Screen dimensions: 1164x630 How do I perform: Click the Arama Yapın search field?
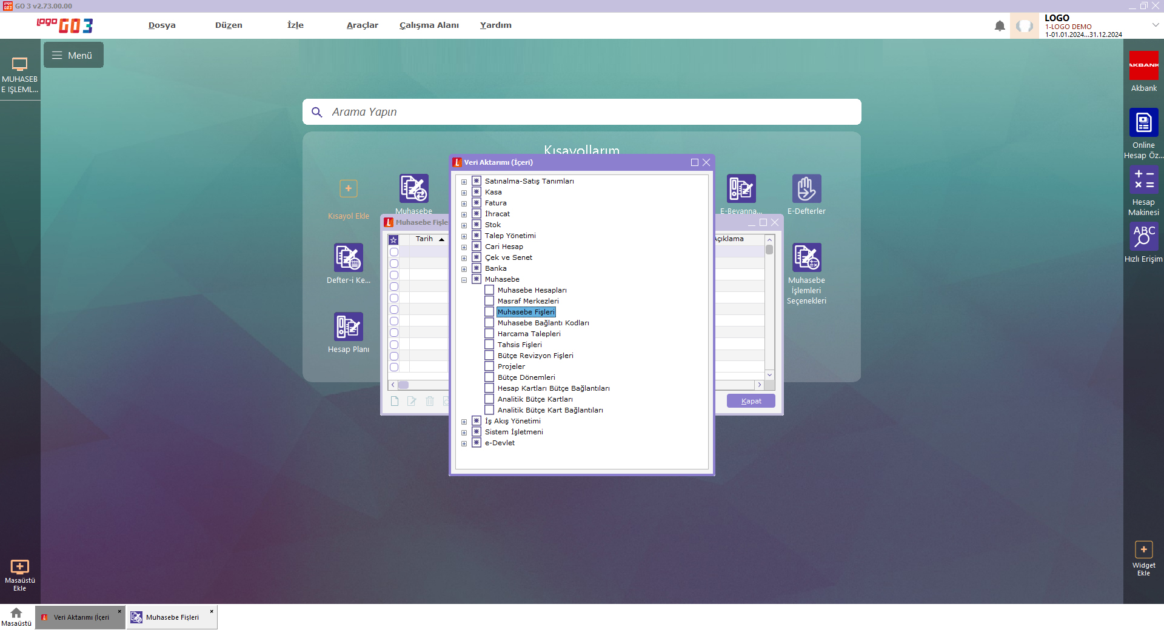[x=582, y=112]
